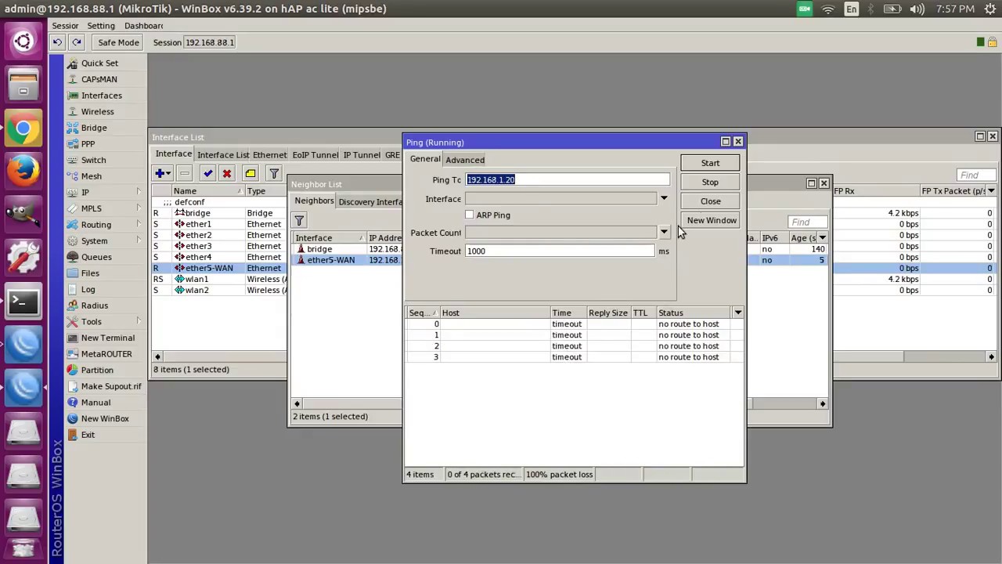Screen dimensions: 1002x564
Task: Open the Dashboard menu
Action: point(143,26)
